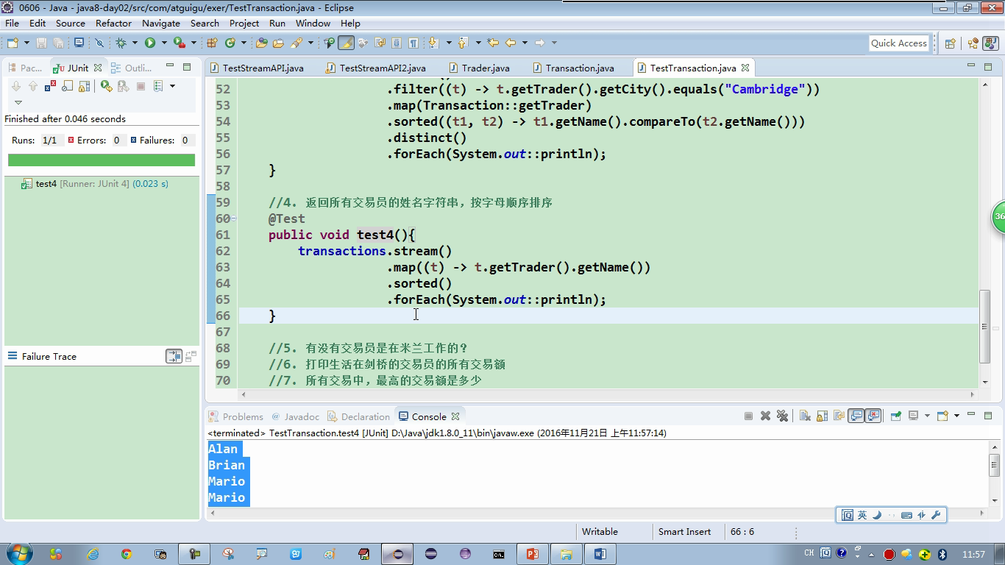Open New Console View dropdown arrow

pos(956,416)
